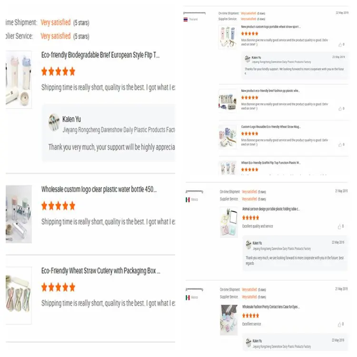Open New product custom logo portable wheat straw sport

coord(271,27)
